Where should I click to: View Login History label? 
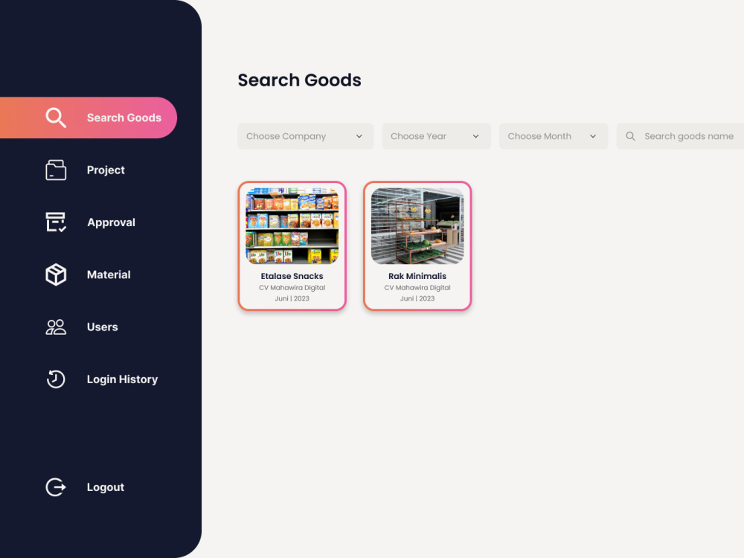point(122,379)
